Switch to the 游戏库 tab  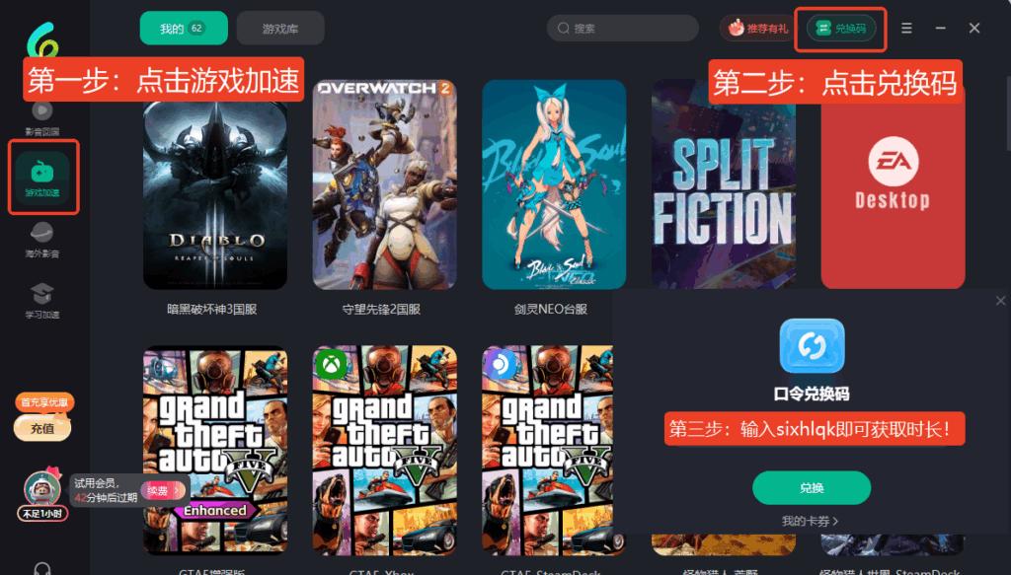[280, 29]
